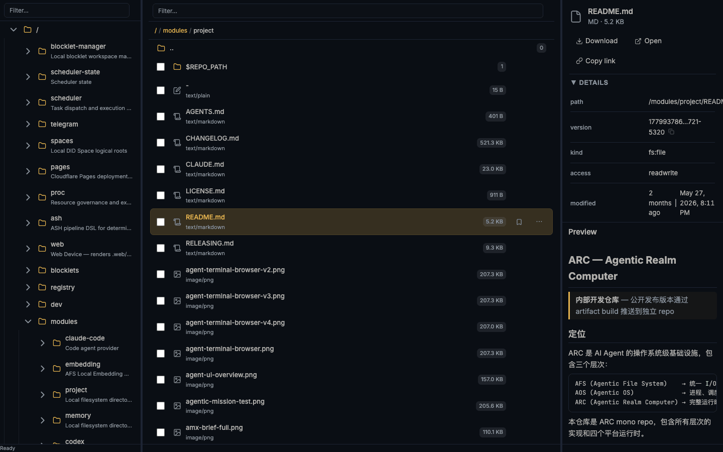Select the checkbox for amx-brief-full.png

coord(161,432)
